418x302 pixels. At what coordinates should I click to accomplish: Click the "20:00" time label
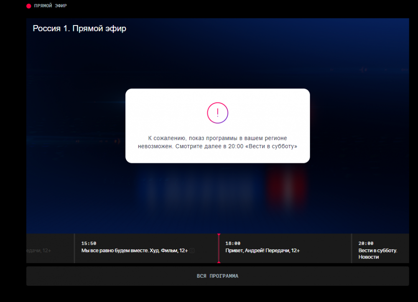pyautogui.click(x=366, y=244)
